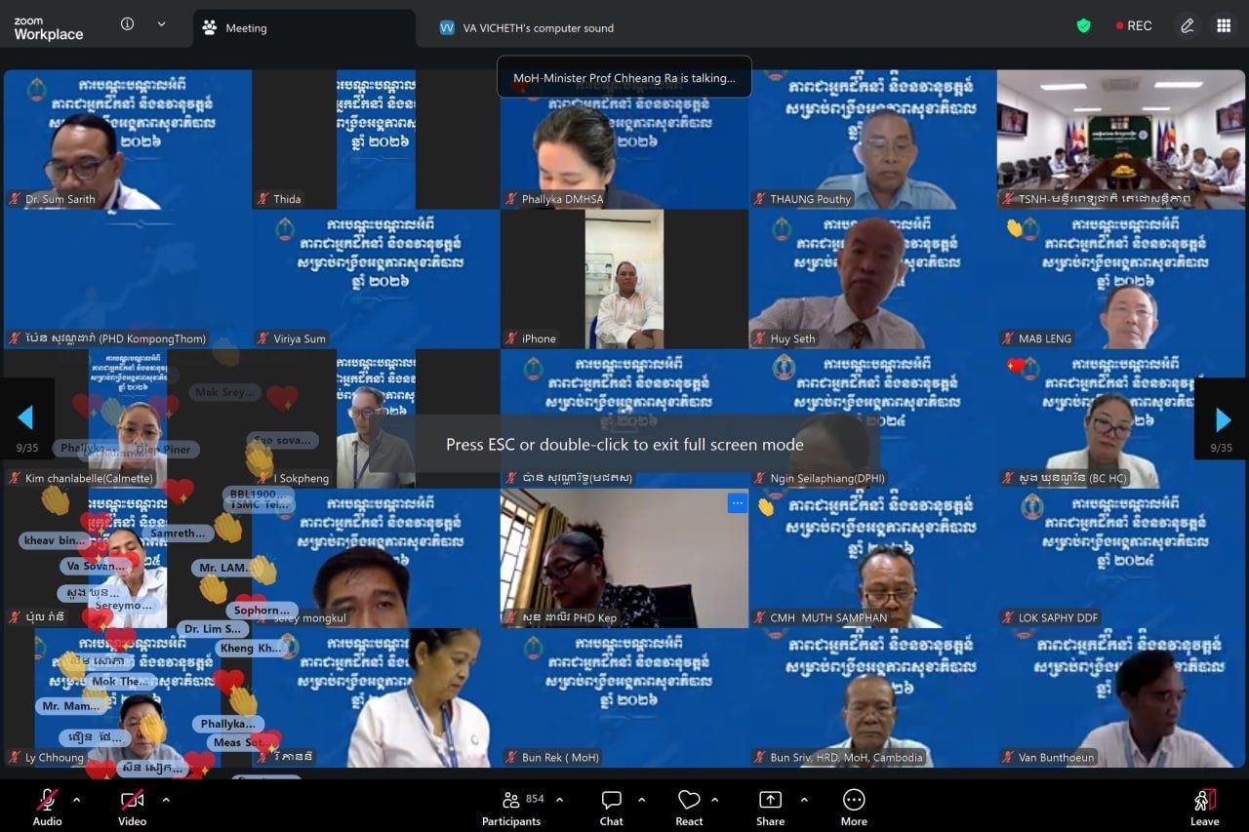The height and width of the screenshot is (832, 1249).
Task: Click the muted mic icon on iPhone tile
Action: pyautogui.click(x=511, y=338)
